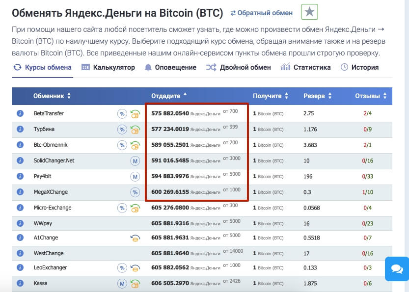Open info icon for Micro-Exchange
This screenshot has height=292, width=409.
click(x=20, y=208)
